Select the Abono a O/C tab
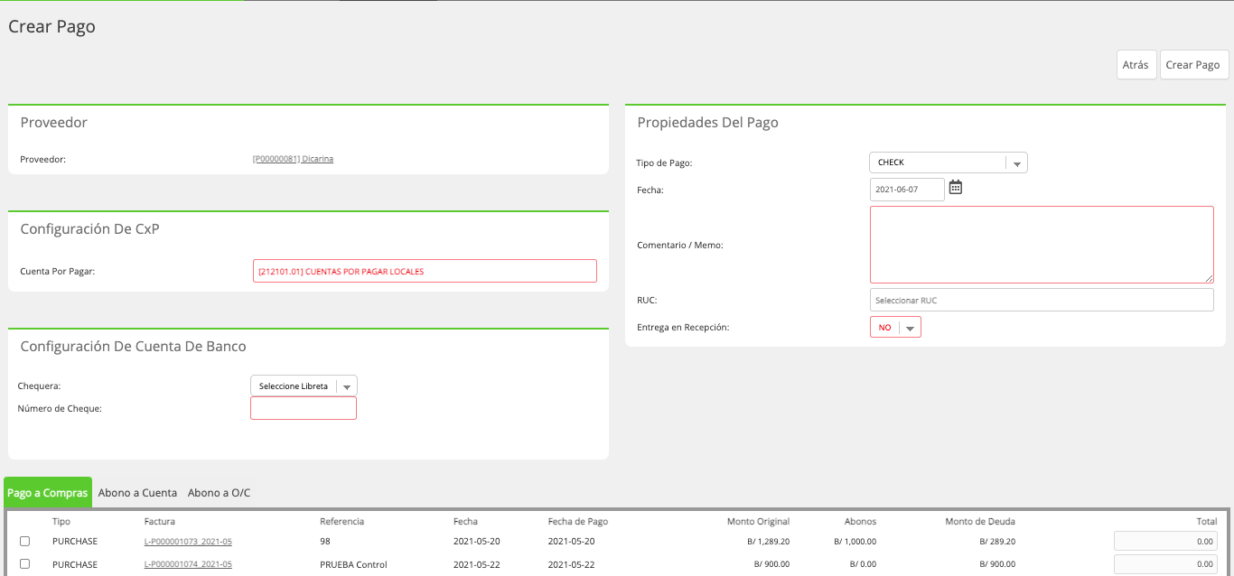 (219, 493)
